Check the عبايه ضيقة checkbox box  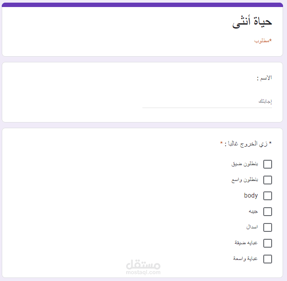tap(267, 243)
